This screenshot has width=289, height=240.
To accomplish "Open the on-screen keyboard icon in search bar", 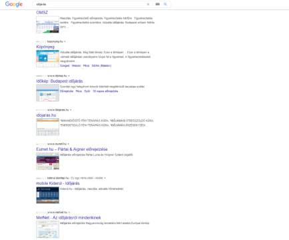I will point(157,4).
